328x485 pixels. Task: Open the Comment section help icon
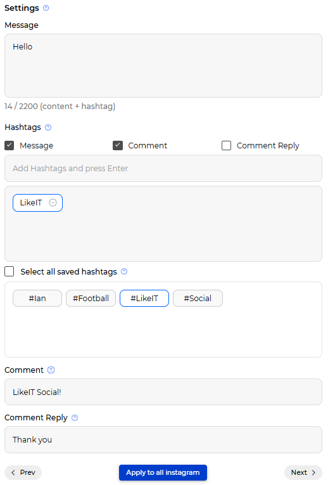pyautogui.click(x=51, y=370)
